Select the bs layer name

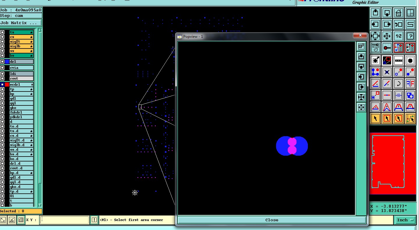point(21,55)
